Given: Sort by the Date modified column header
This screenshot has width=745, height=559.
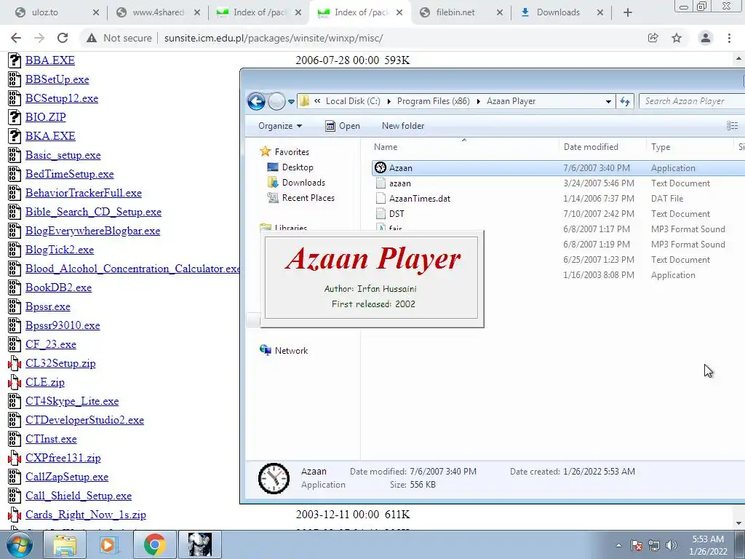Looking at the screenshot, I should (591, 147).
